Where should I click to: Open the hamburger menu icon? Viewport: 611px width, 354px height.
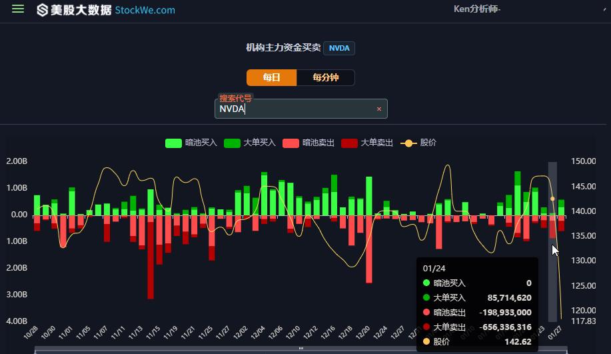18,9
